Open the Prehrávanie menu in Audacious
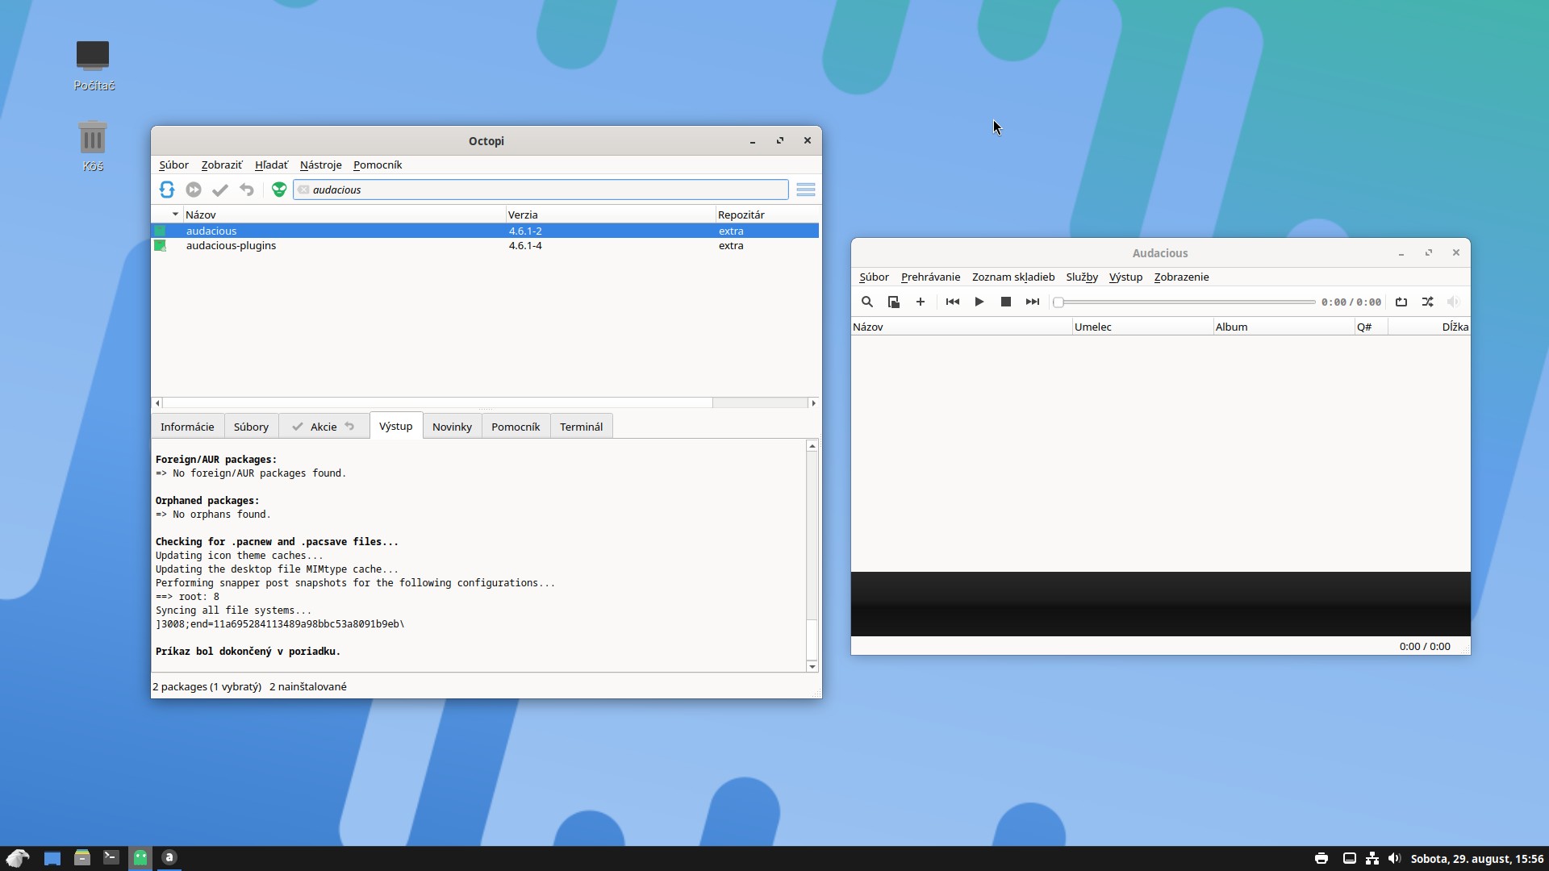Image resolution: width=1549 pixels, height=871 pixels. click(930, 277)
